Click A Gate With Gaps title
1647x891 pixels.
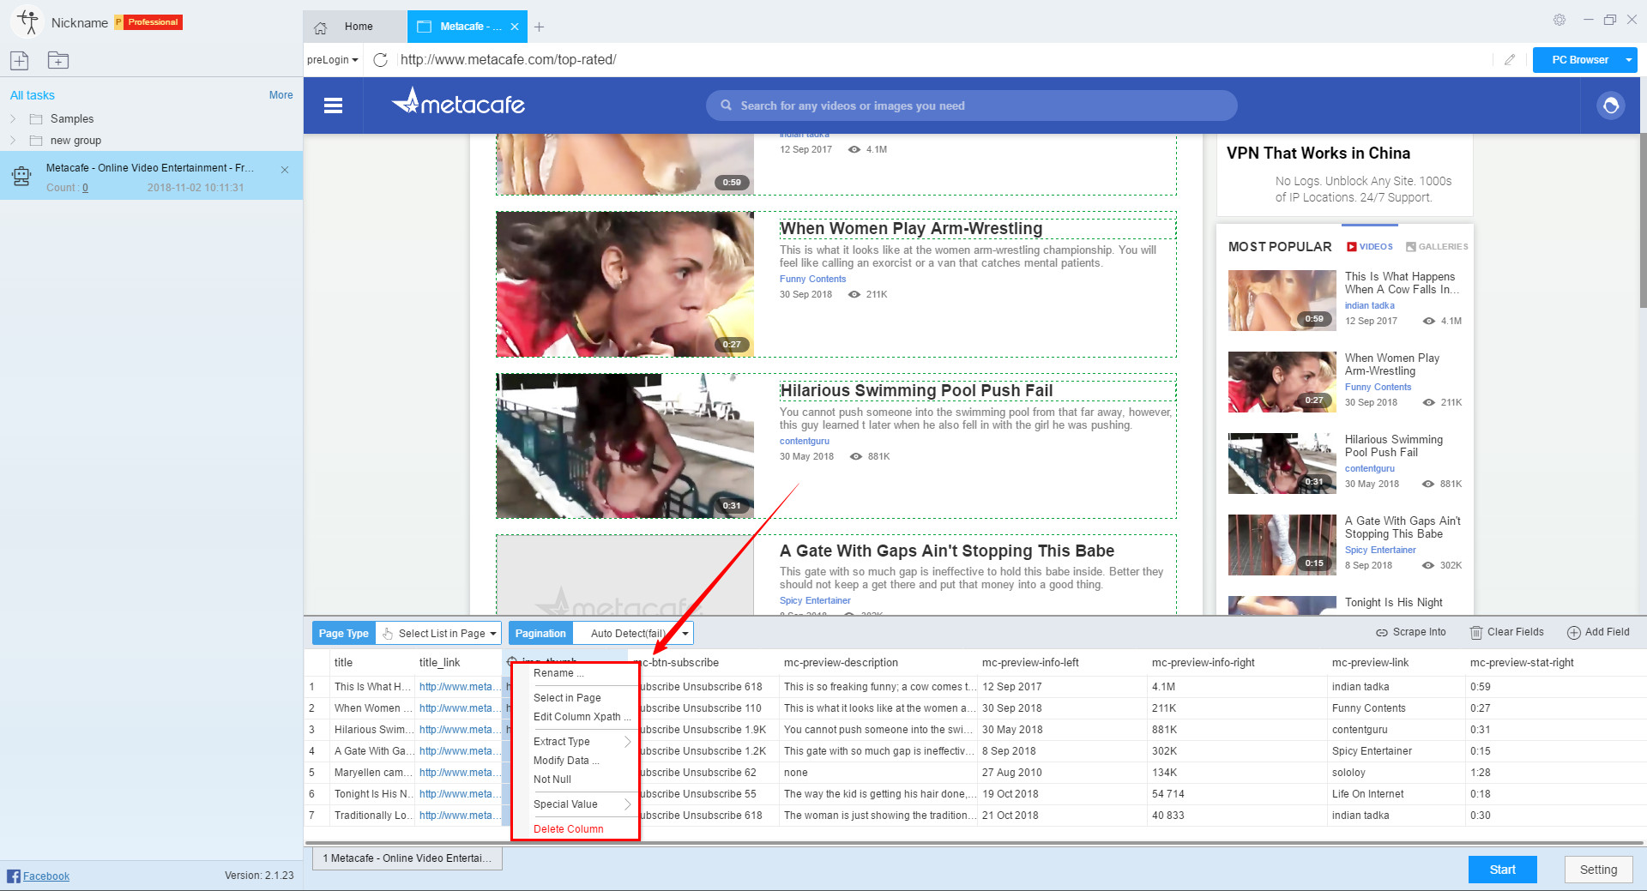tap(947, 551)
